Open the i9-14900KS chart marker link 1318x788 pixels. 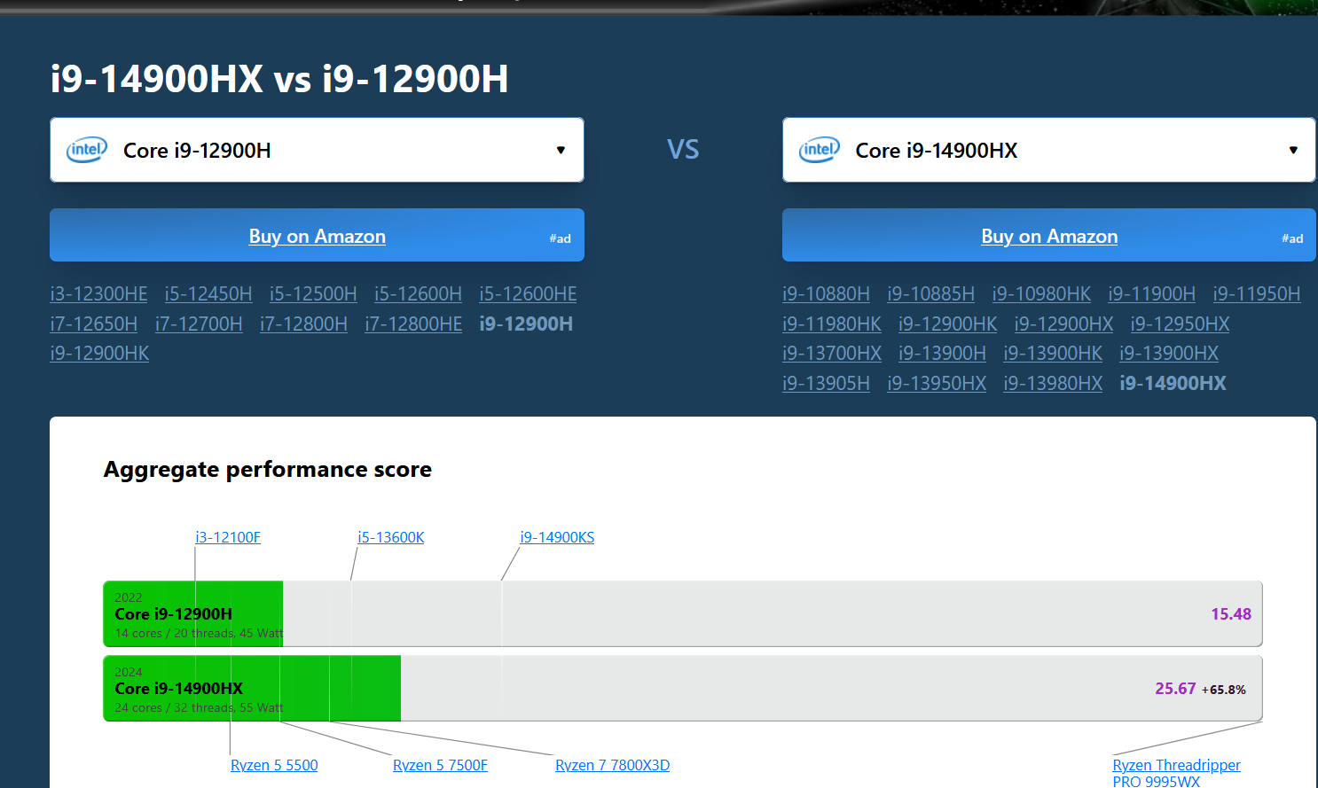click(x=557, y=537)
